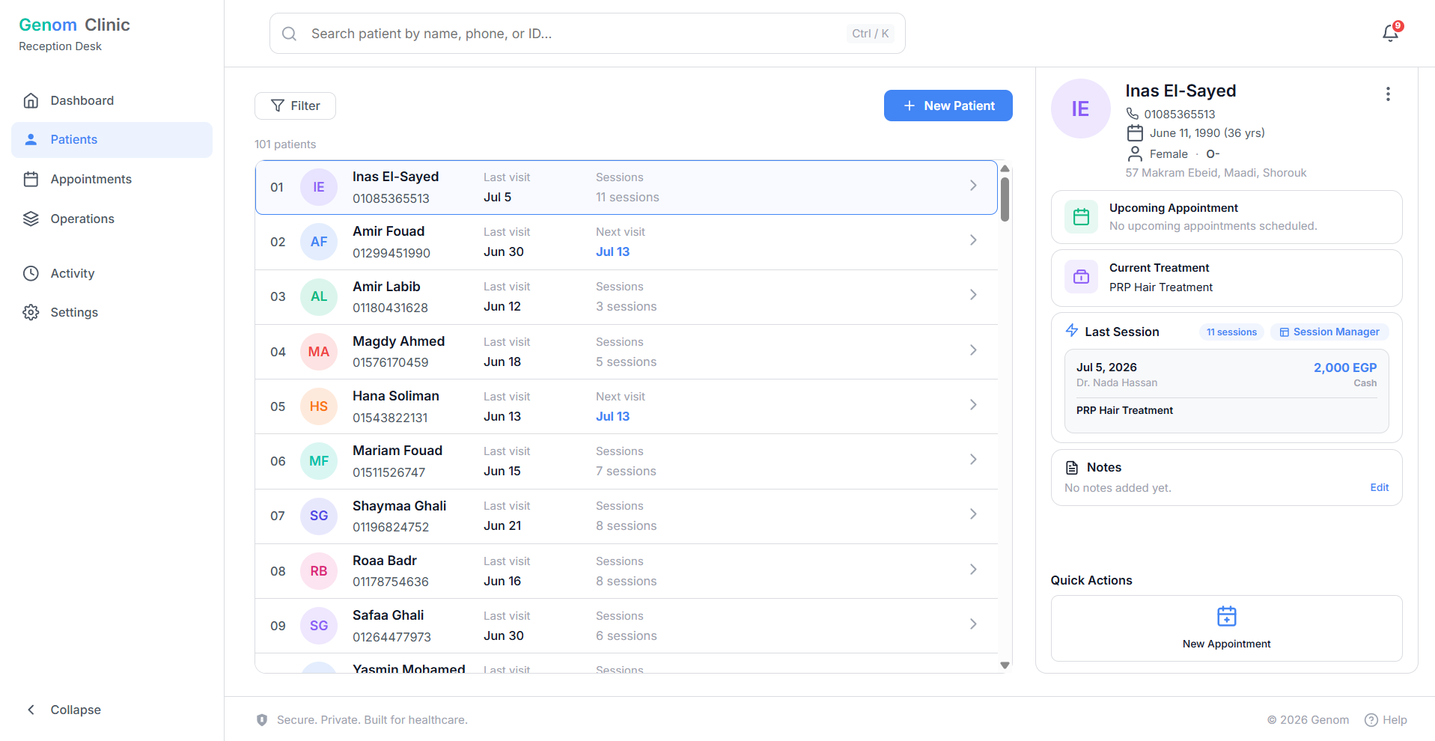
Task: Click Amir Fouad's Jul 13 next visit
Action: click(x=613, y=251)
